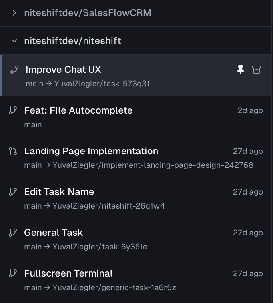Archive the Improve Chat UX task
Image resolution: width=273 pixels, height=303 pixels.
(x=257, y=70)
